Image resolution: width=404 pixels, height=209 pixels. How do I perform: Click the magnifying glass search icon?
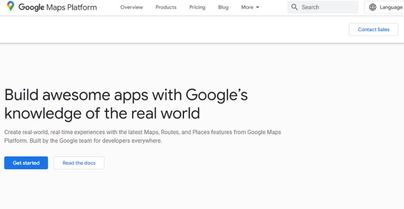pos(294,7)
